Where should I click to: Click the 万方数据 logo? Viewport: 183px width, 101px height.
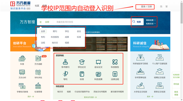(20, 6)
